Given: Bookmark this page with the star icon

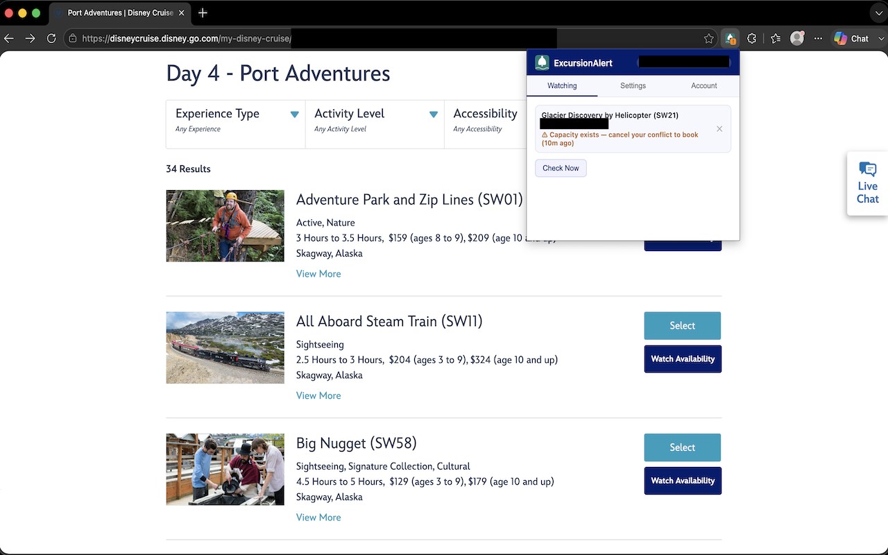Looking at the screenshot, I should [708, 39].
